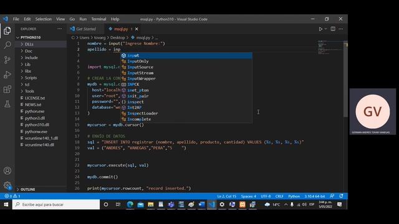Change indentation via Spaces: 4
Viewport: 399px width, 224px height.
(x=249, y=196)
